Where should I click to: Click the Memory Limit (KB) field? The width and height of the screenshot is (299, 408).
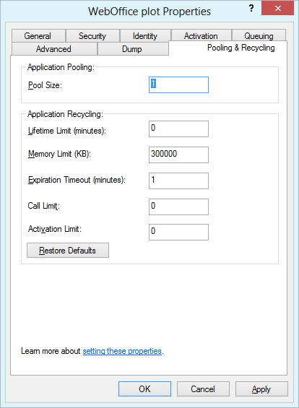178,155
